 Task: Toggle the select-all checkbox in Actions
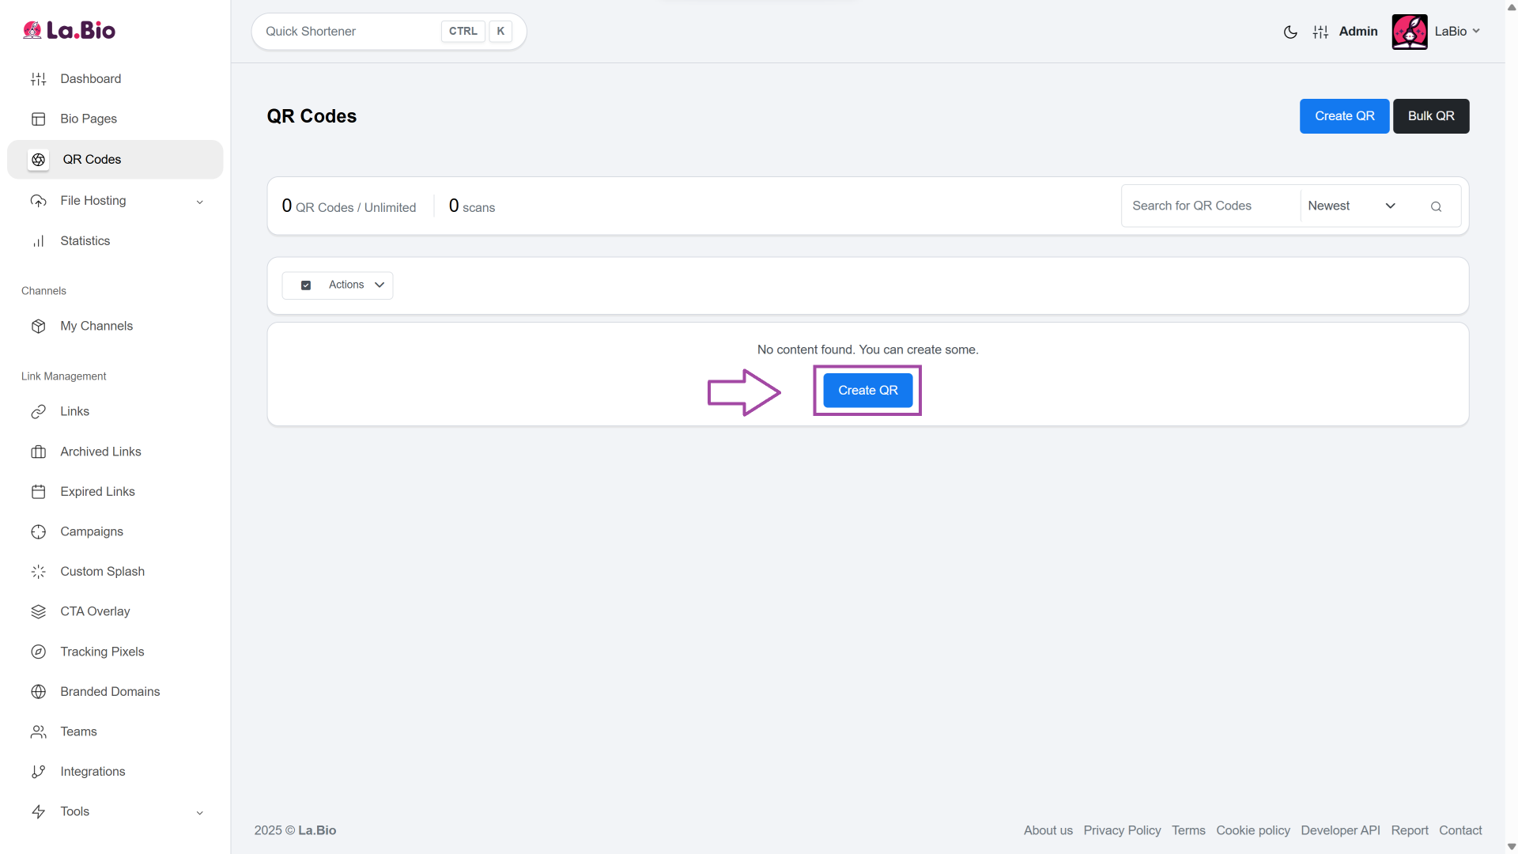tap(306, 285)
